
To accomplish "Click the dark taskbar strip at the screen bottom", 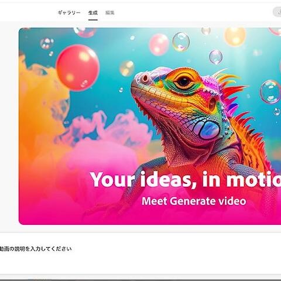I will pyautogui.click(x=140, y=280).
